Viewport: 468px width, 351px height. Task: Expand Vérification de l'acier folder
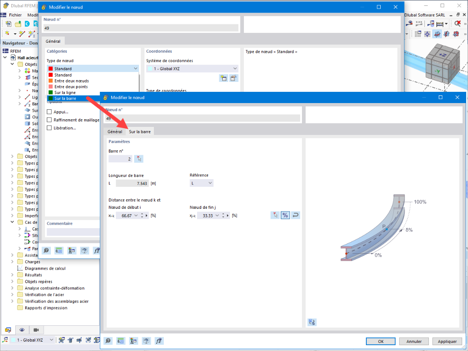(x=12, y=295)
